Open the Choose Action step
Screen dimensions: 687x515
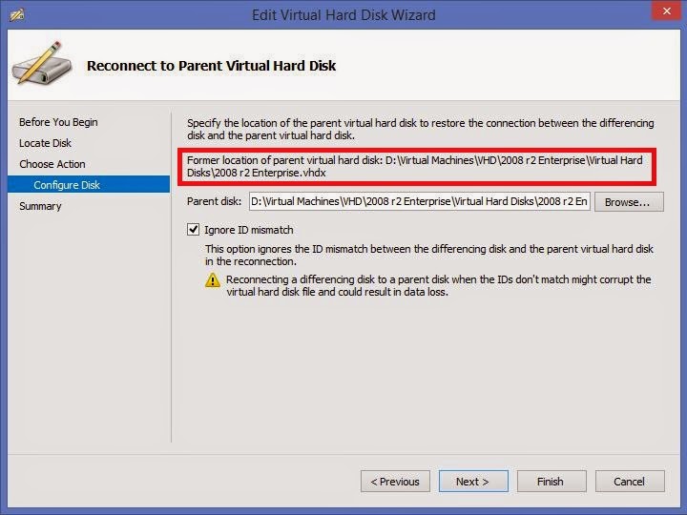click(52, 164)
